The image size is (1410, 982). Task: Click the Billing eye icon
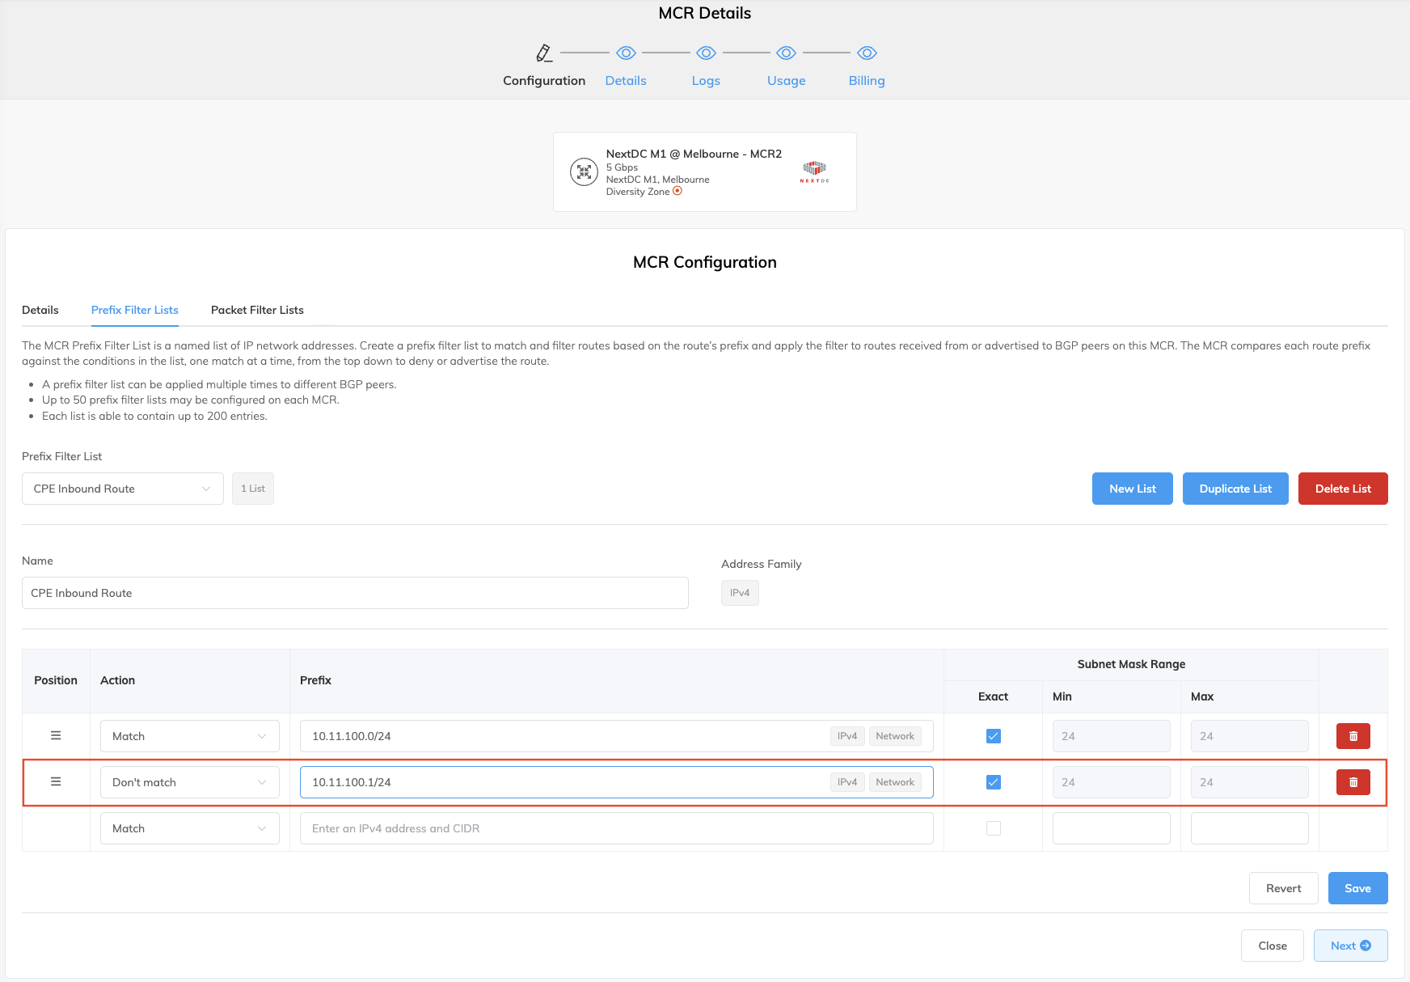pos(866,53)
